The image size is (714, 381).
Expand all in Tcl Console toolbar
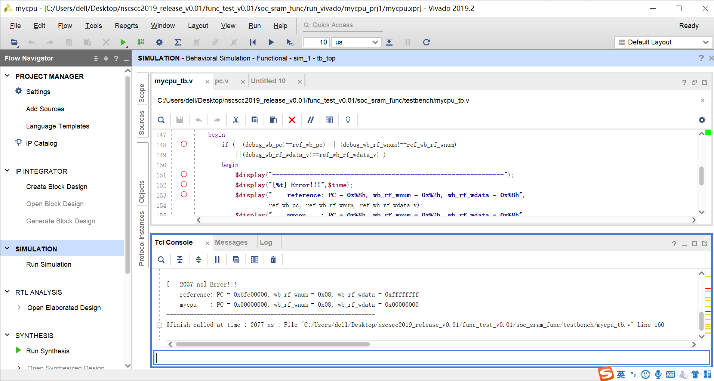(198, 260)
